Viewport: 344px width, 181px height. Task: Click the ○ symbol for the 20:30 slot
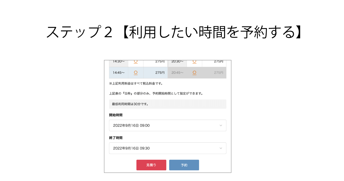pos(194,61)
